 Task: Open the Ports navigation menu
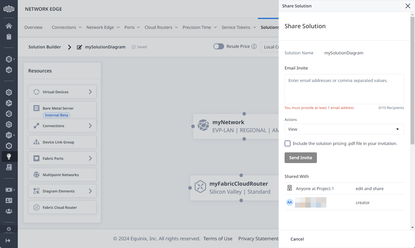point(132,27)
